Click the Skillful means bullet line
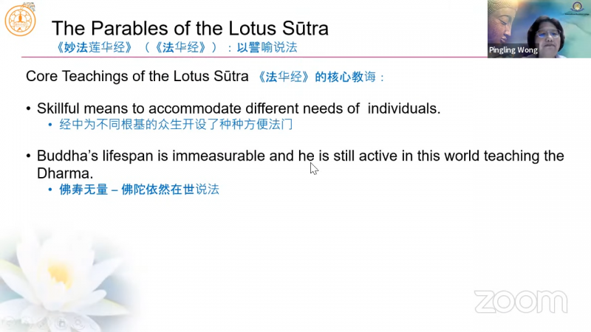The width and height of the screenshot is (591, 332). (x=238, y=108)
